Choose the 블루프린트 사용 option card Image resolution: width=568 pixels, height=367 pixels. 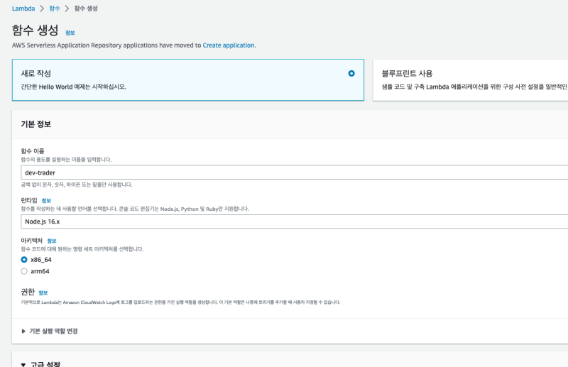(x=470, y=80)
